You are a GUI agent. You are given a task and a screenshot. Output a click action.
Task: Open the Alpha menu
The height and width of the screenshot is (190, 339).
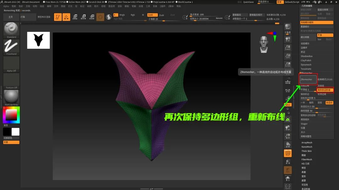[x=6, y=6]
